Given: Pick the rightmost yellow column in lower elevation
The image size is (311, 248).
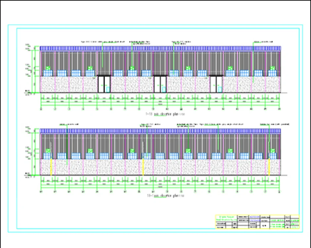Looking at the screenshot, I should pos(269,167).
